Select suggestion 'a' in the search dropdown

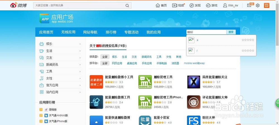click(x=221, y=40)
